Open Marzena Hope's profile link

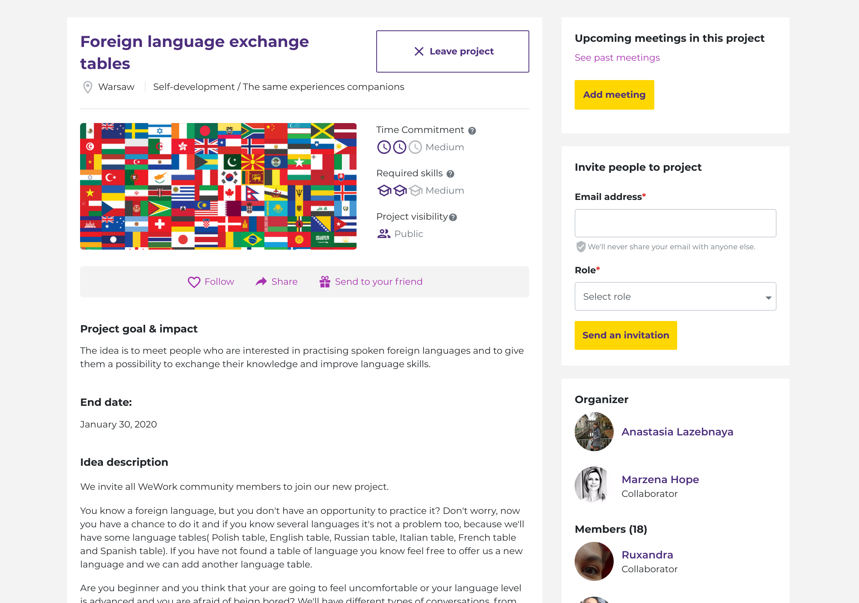[x=660, y=480]
